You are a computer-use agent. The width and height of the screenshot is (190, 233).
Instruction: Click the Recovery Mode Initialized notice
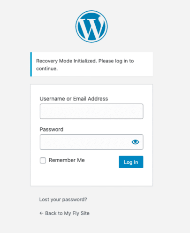click(91, 64)
